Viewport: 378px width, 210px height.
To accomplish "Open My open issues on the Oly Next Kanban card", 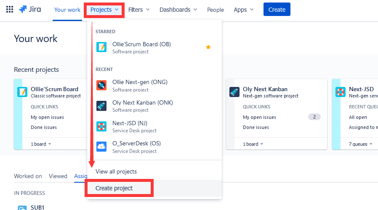I will 259,117.
